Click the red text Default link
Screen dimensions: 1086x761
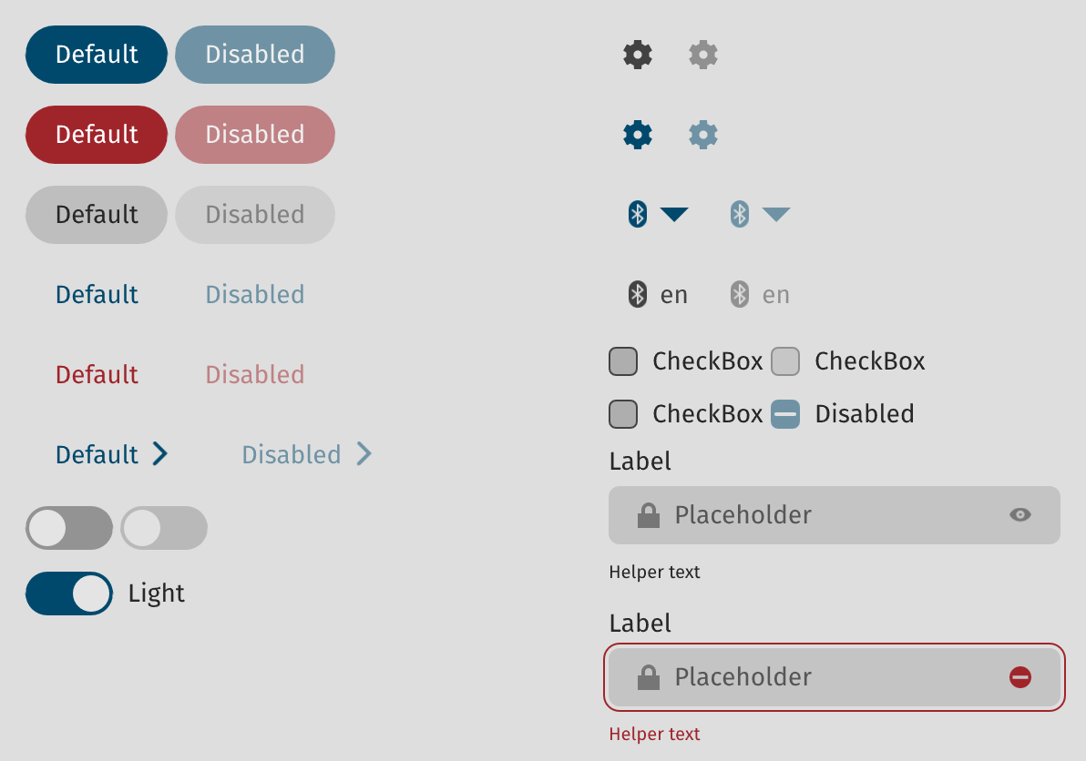pos(97,375)
